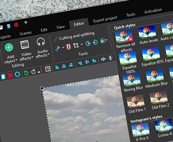The height and width of the screenshot is (142, 173).
Task: Align objects to left edges icon
Action: (x=57, y=67)
